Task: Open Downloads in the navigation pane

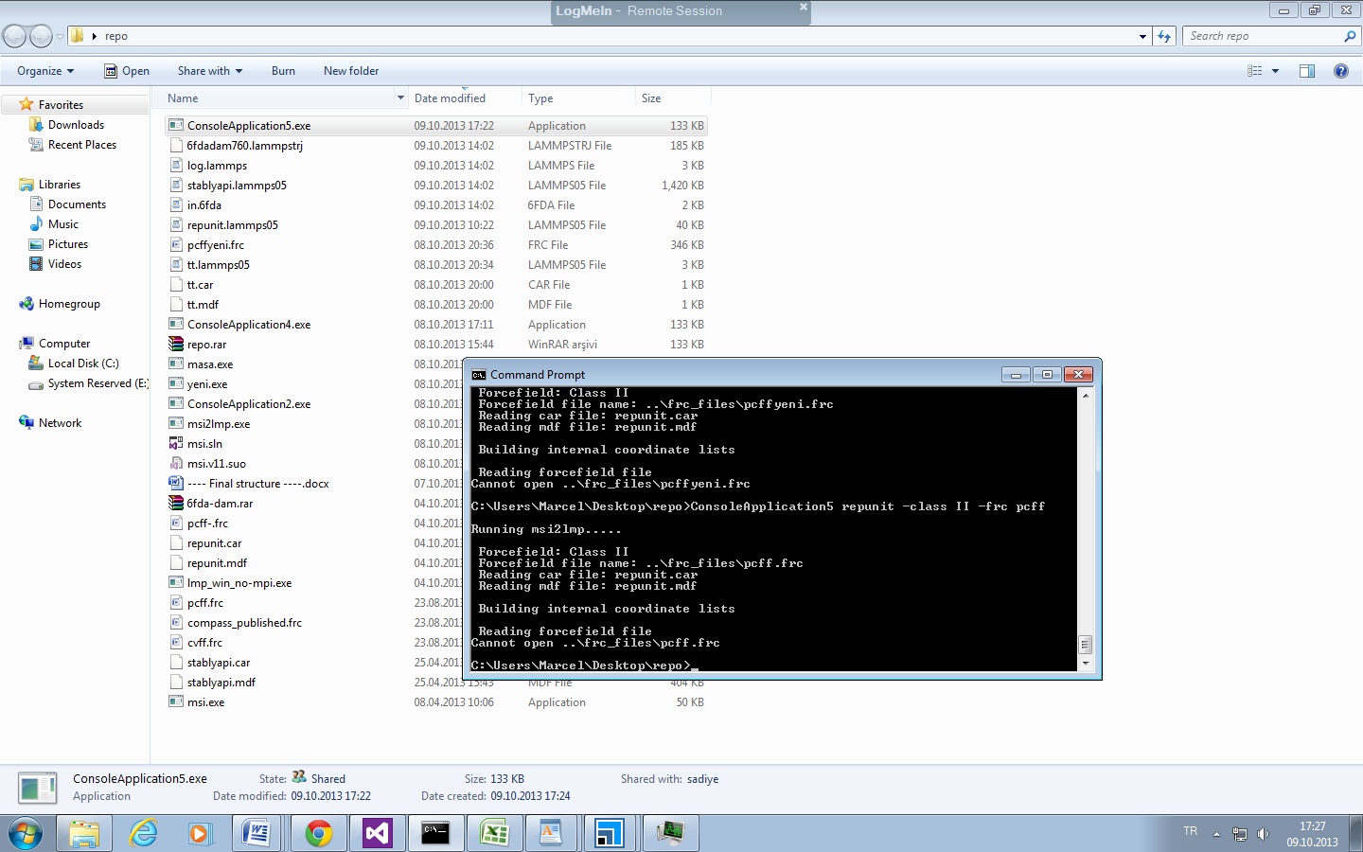Action: click(x=76, y=125)
